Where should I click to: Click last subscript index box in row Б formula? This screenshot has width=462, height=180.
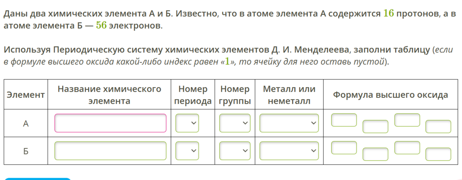click(x=438, y=154)
